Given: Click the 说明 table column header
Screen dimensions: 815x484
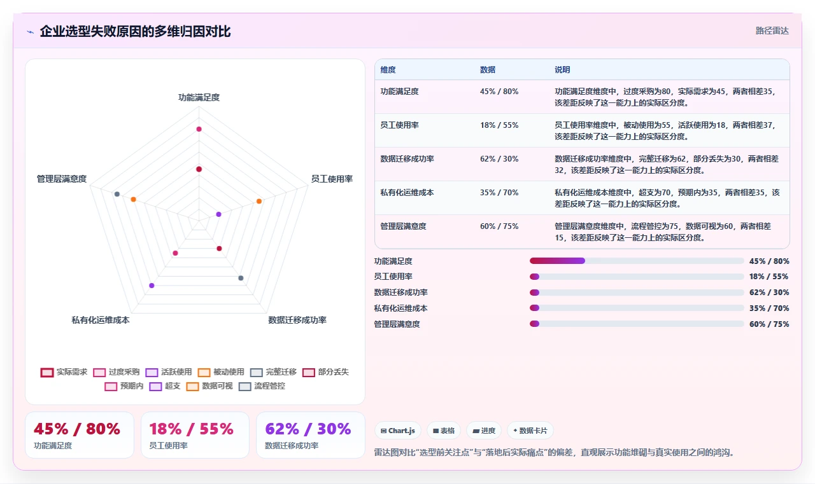Looking at the screenshot, I should 563,70.
